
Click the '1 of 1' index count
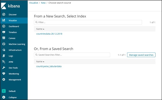152,22
